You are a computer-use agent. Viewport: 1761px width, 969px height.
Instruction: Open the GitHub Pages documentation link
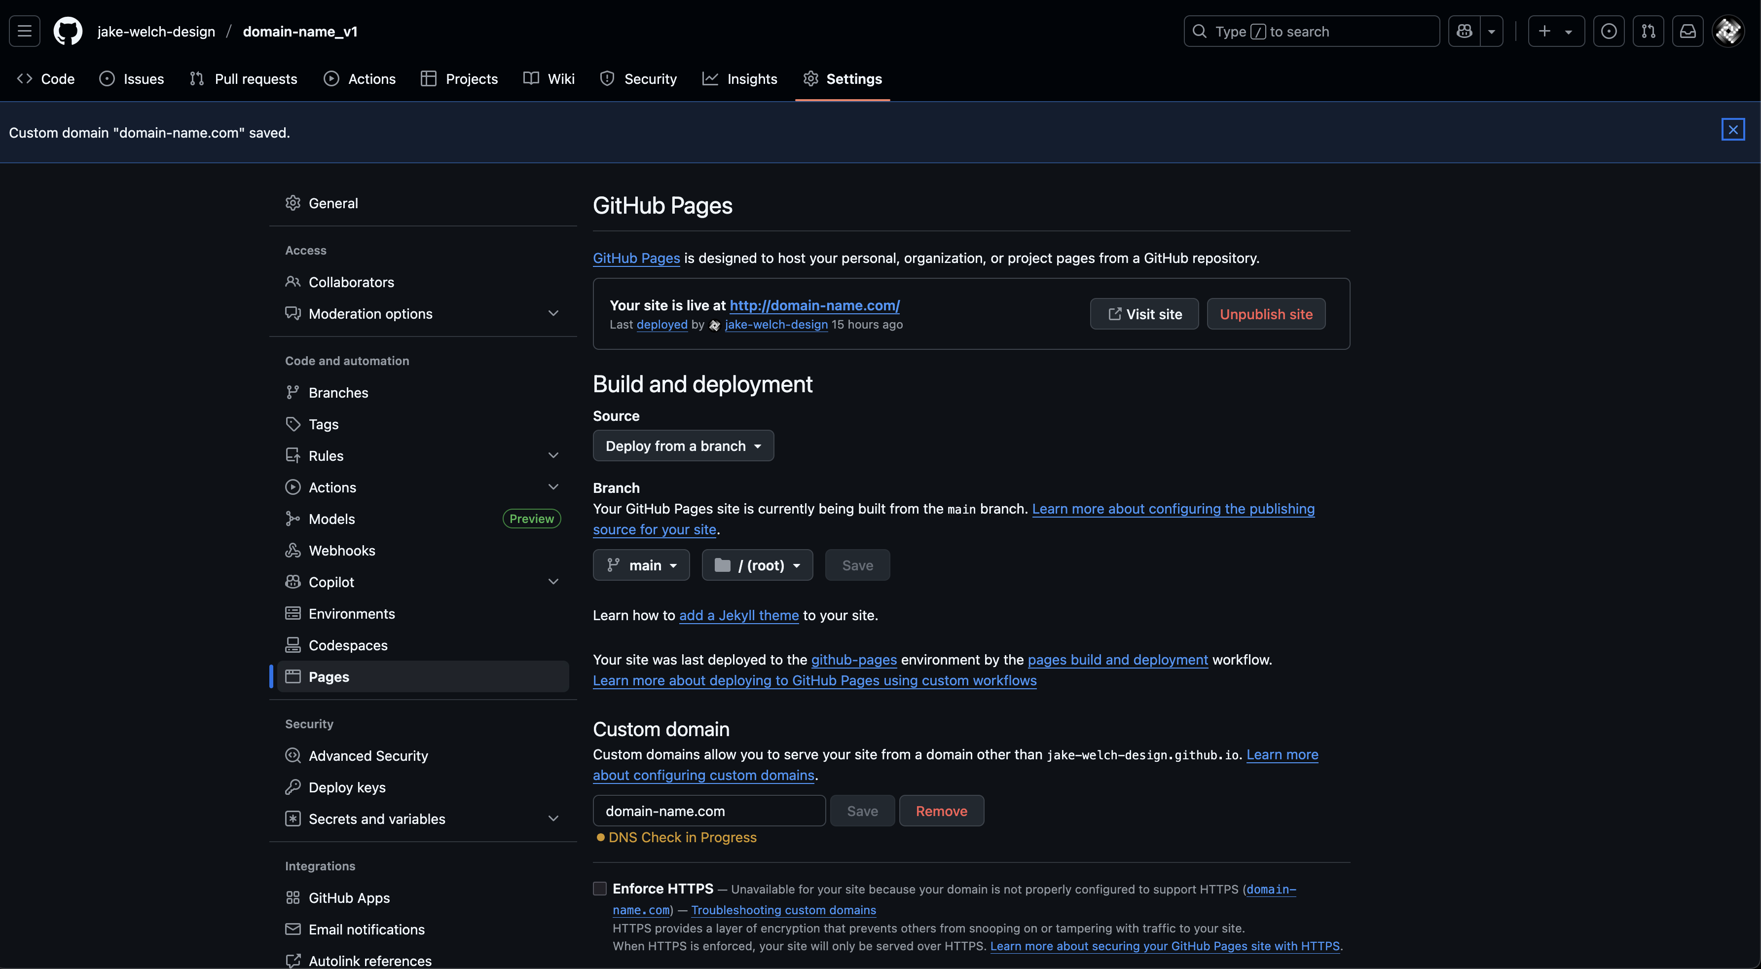click(636, 258)
